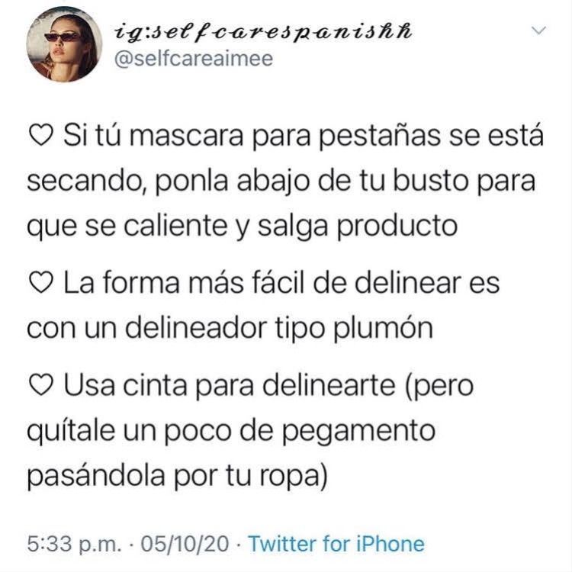Click the heart emoji before 'Usa cinta'
Screen dimensions: 572x572
[41, 386]
